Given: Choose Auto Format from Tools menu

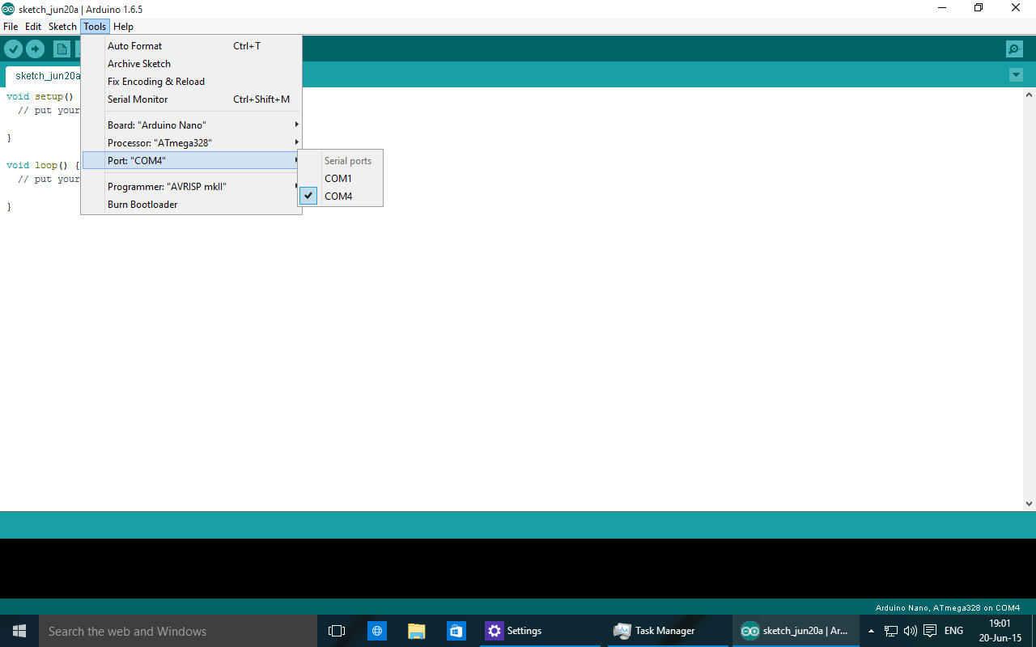Looking at the screenshot, I should 192,46.
